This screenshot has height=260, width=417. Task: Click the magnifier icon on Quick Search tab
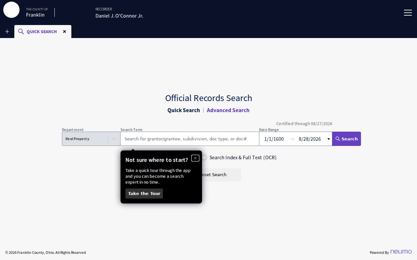pos(21,32)
